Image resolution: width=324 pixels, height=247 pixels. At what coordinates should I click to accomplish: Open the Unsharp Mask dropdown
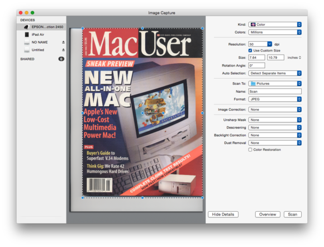pyautogui.click(x=275, y=120)
